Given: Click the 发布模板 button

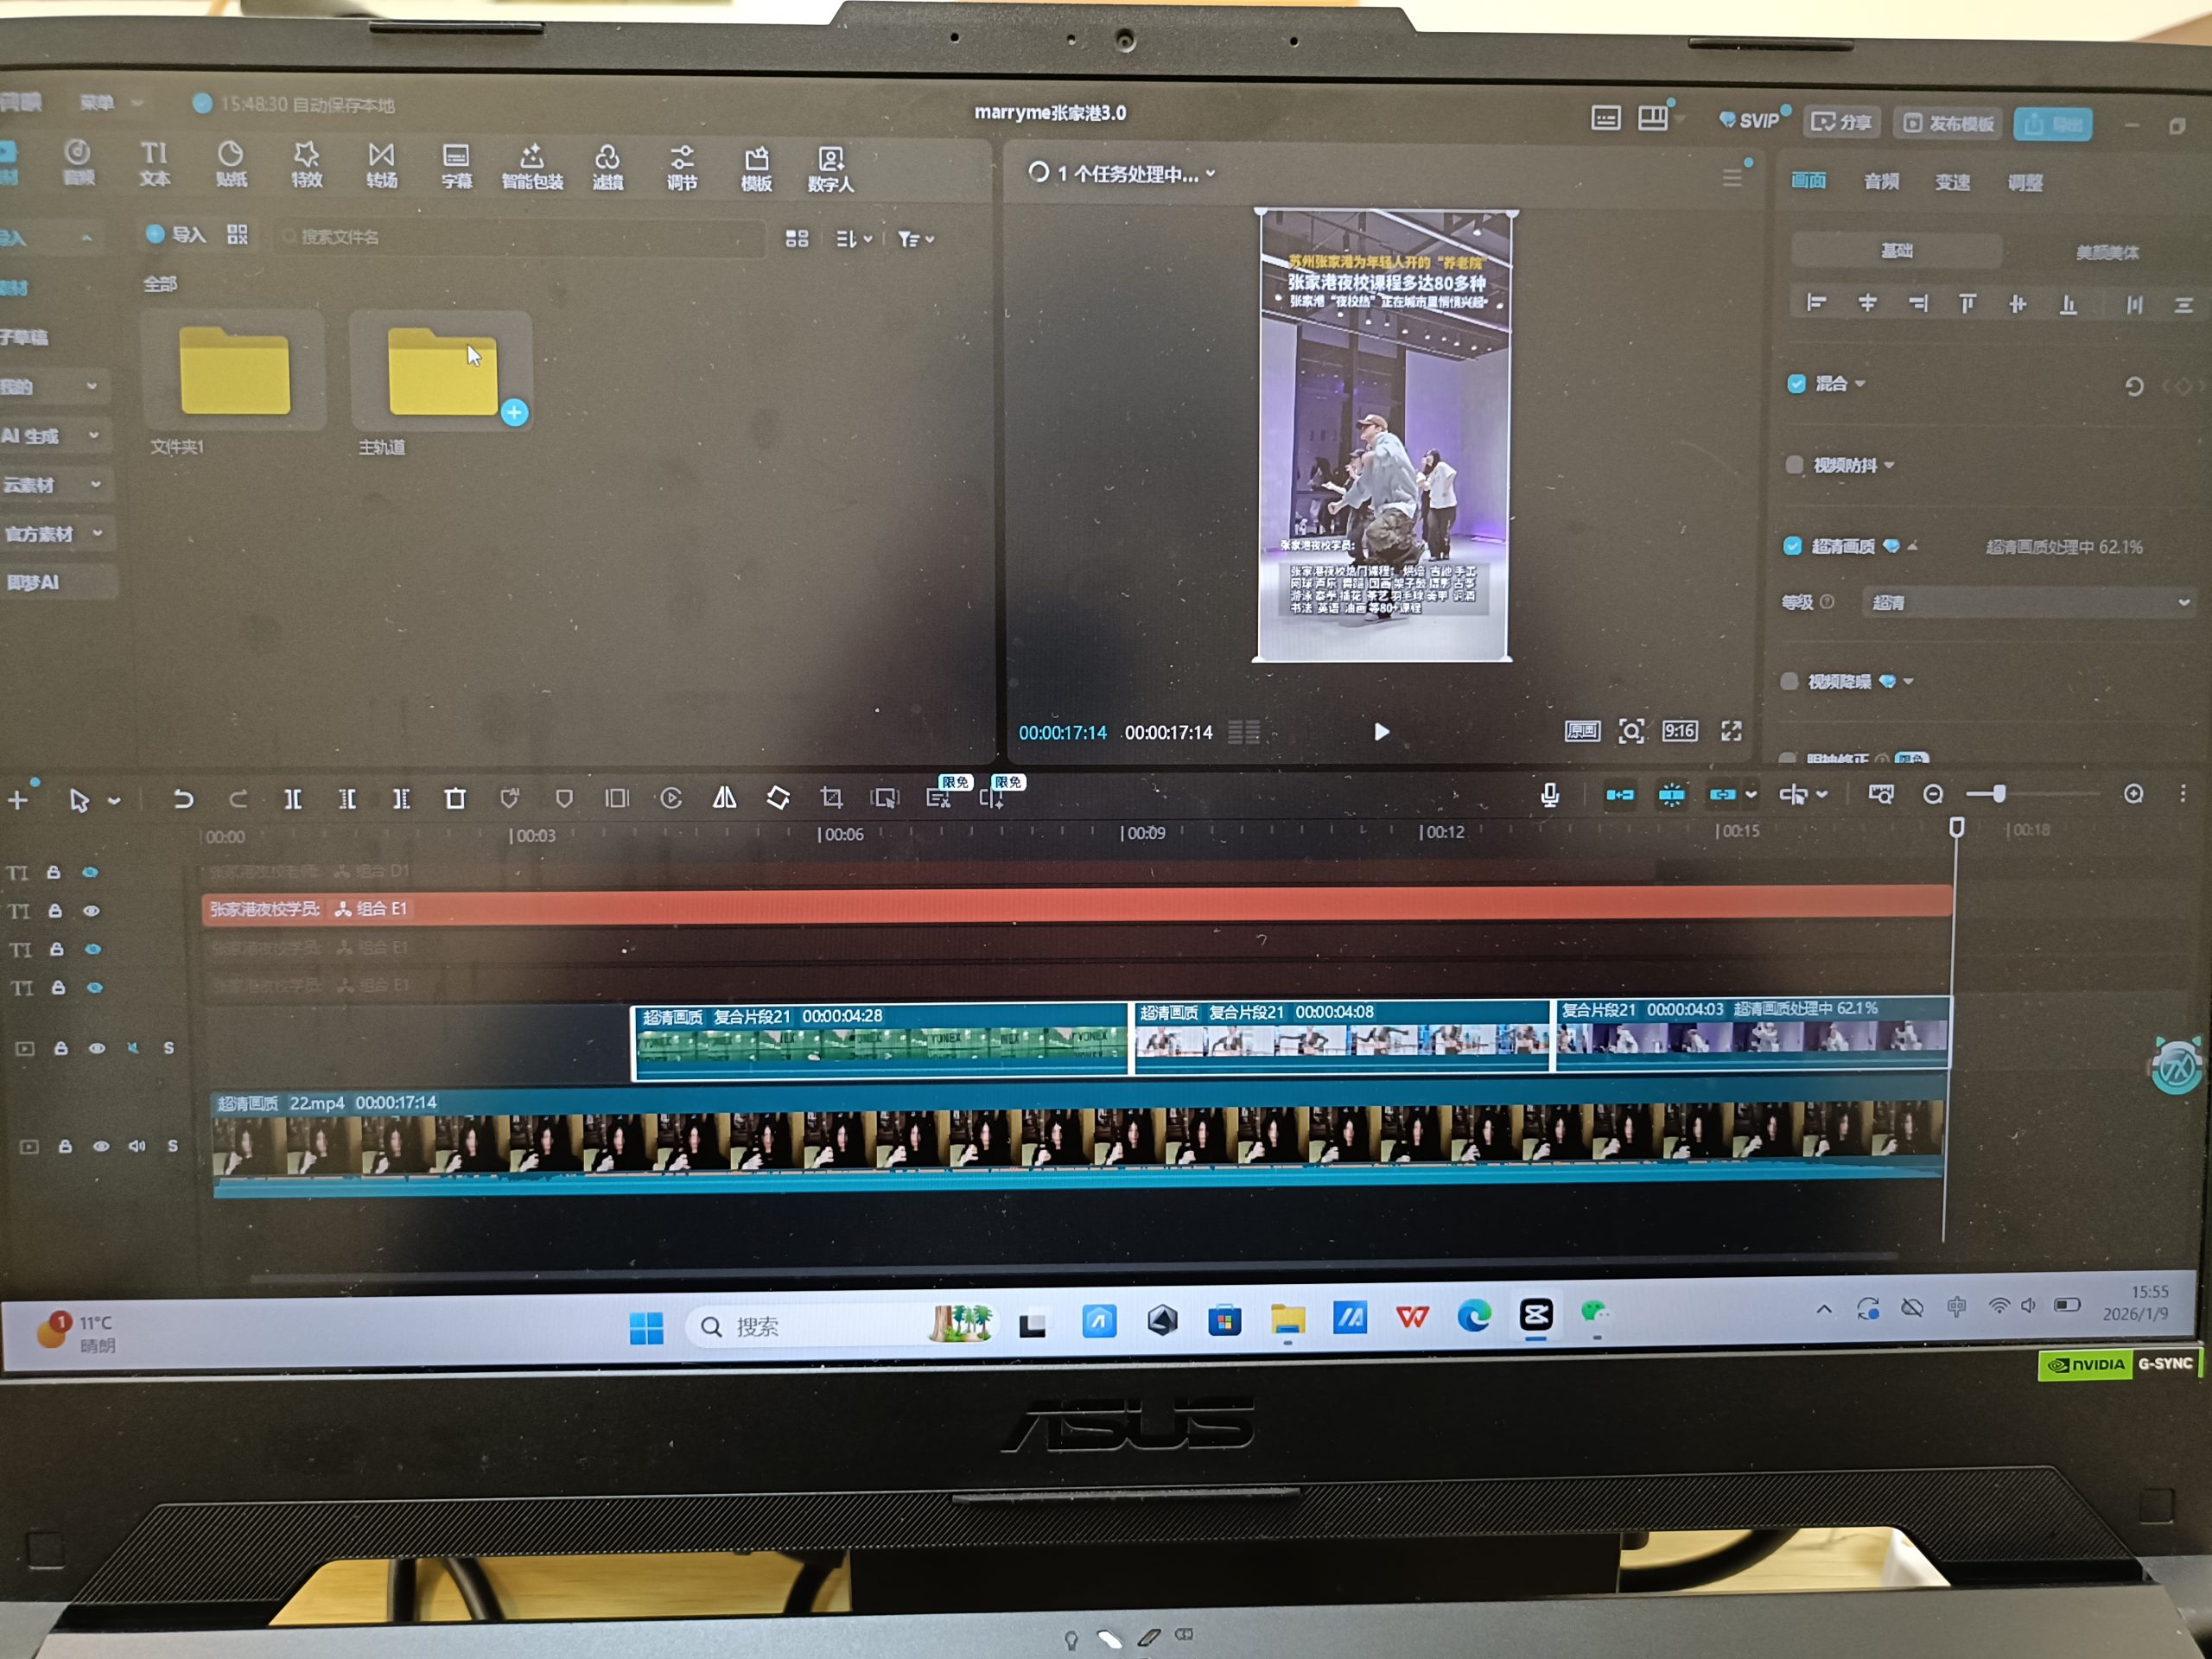Looking at the screenshot, I should point(1949,123).
